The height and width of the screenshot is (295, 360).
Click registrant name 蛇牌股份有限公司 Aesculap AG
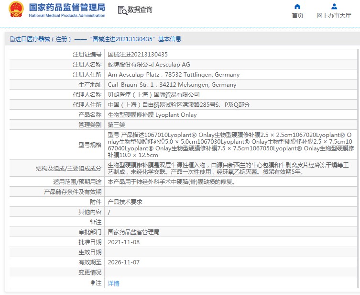click(x=149, y=65)
